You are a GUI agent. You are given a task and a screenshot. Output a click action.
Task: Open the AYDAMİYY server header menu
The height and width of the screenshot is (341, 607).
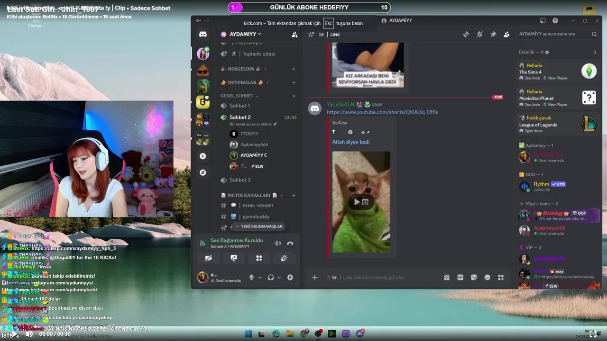point(241,34)
